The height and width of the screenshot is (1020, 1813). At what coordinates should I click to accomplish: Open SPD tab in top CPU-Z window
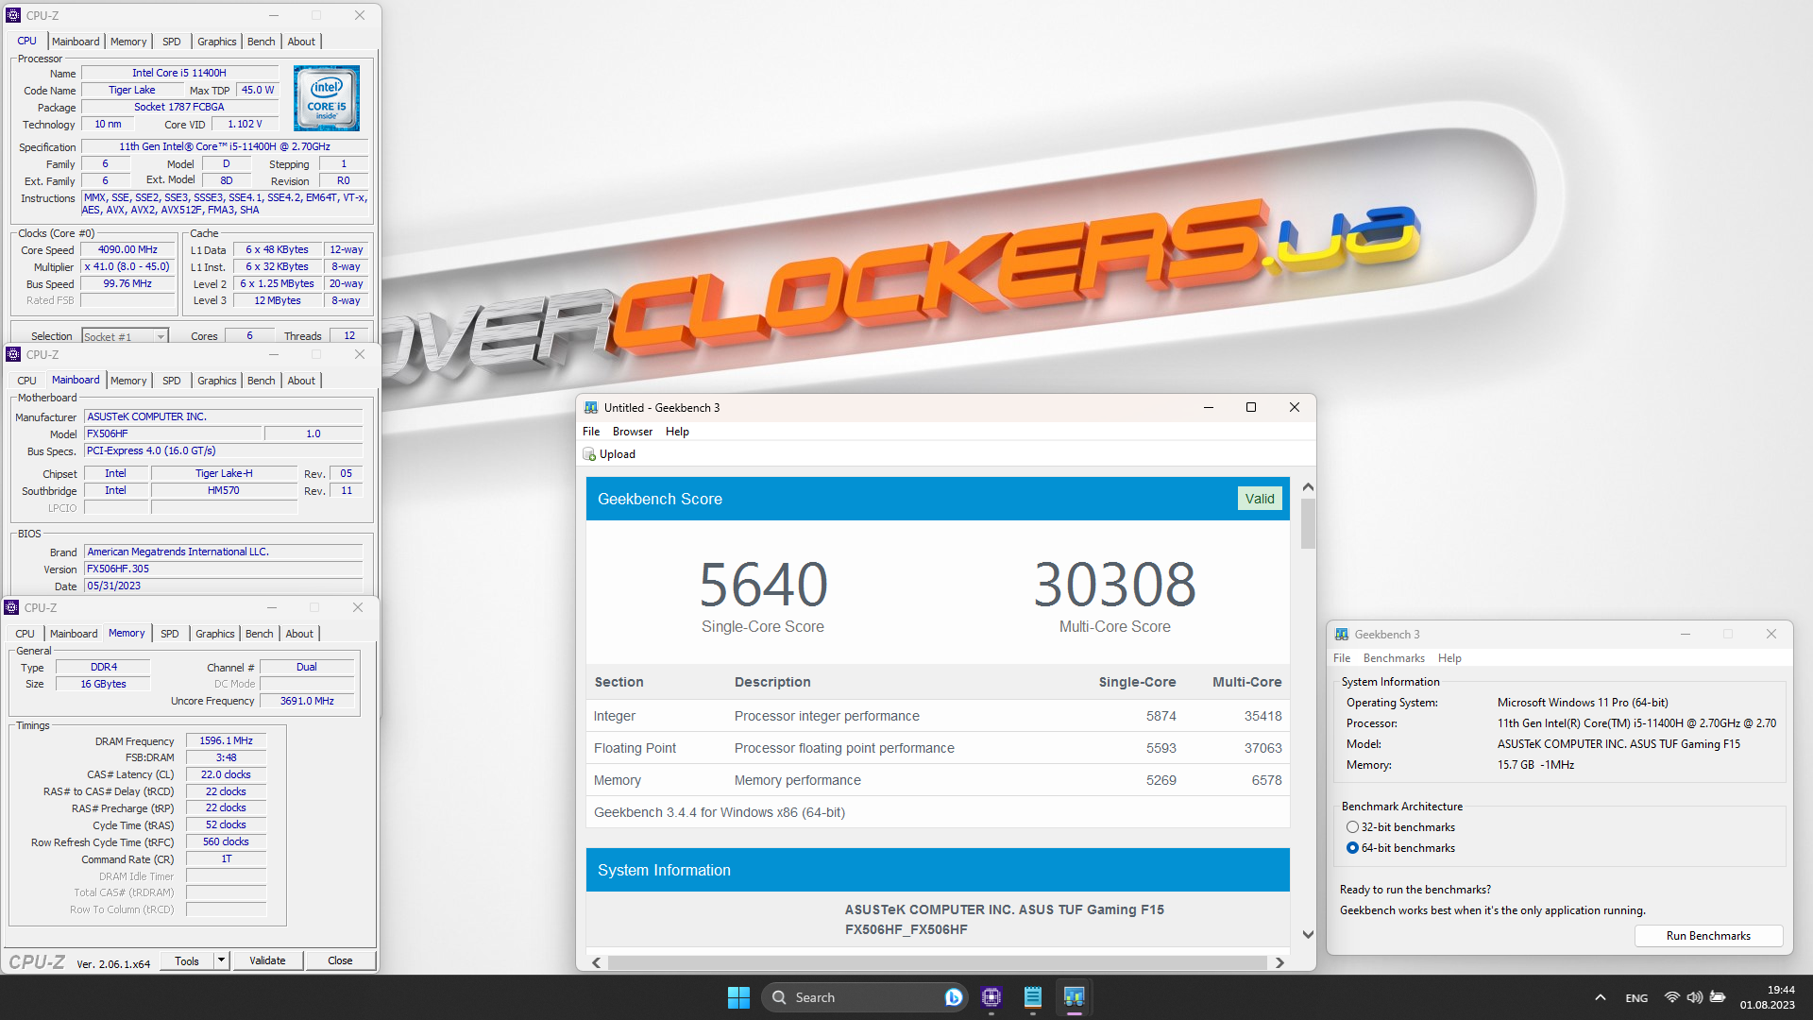[171, 42]
